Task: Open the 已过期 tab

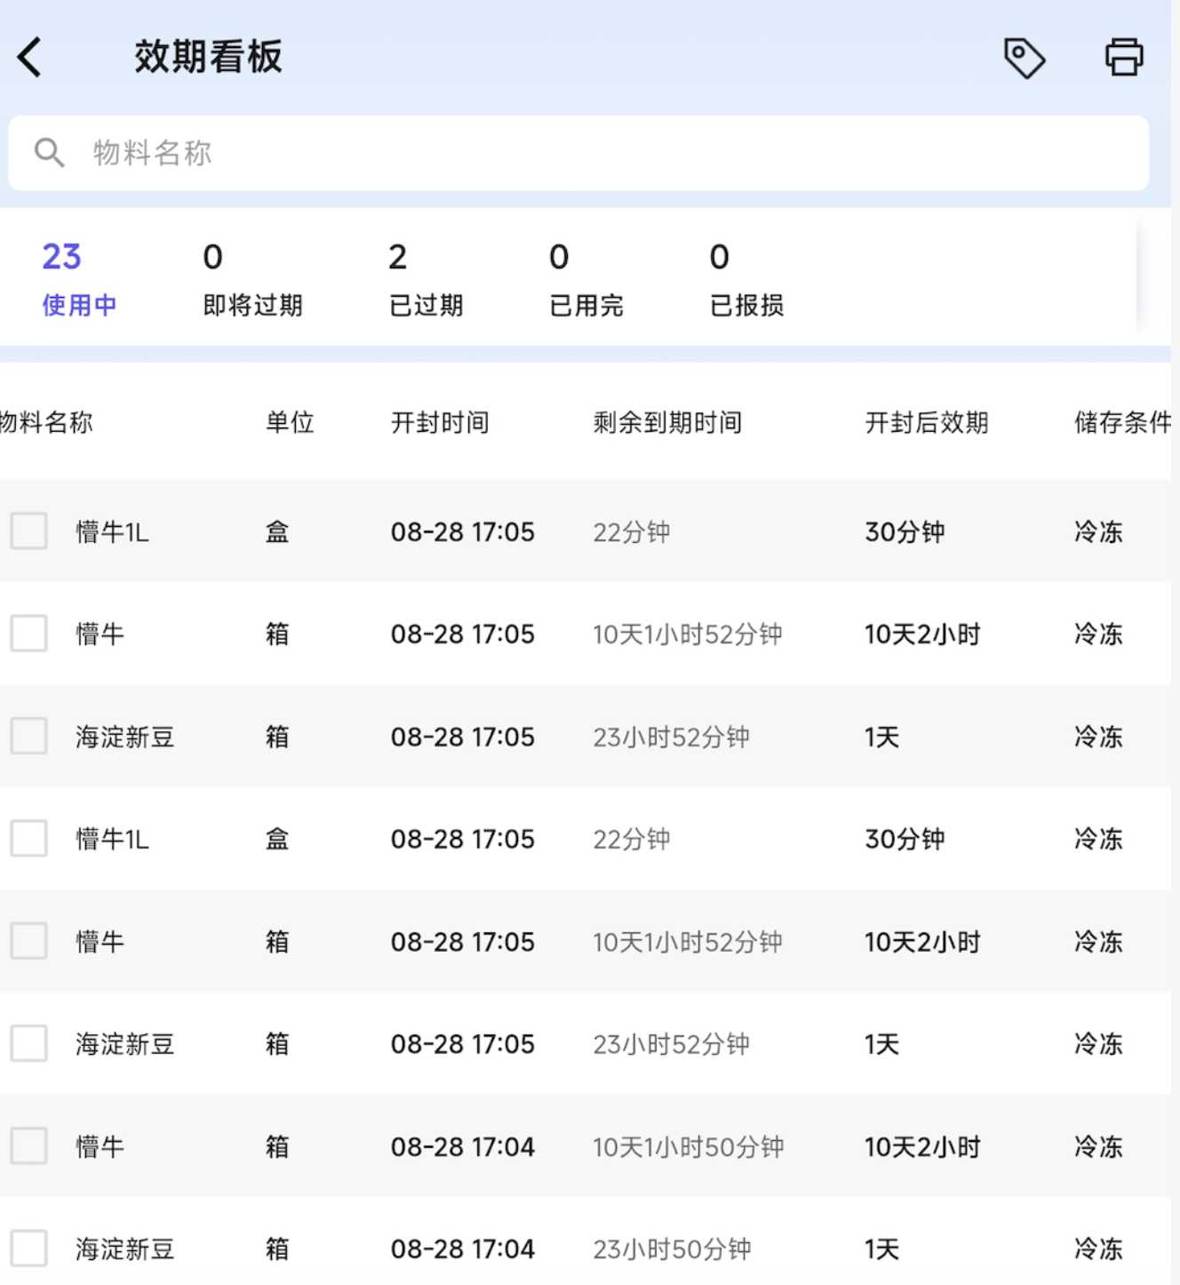Action: pos(426,279)
